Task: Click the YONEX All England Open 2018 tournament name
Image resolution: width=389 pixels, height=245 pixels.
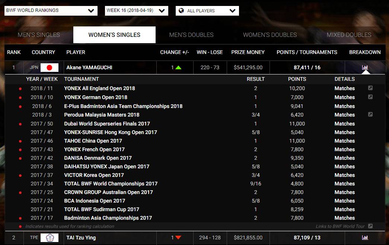Action: click(99, 88)
